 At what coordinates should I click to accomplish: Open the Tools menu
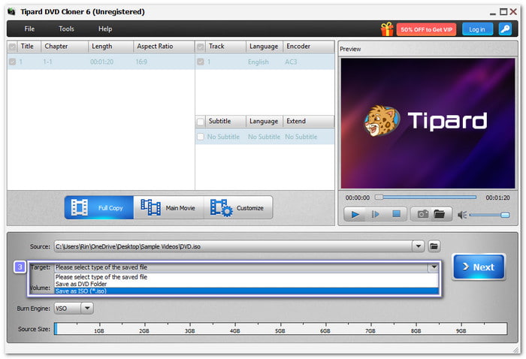point(66,29)
